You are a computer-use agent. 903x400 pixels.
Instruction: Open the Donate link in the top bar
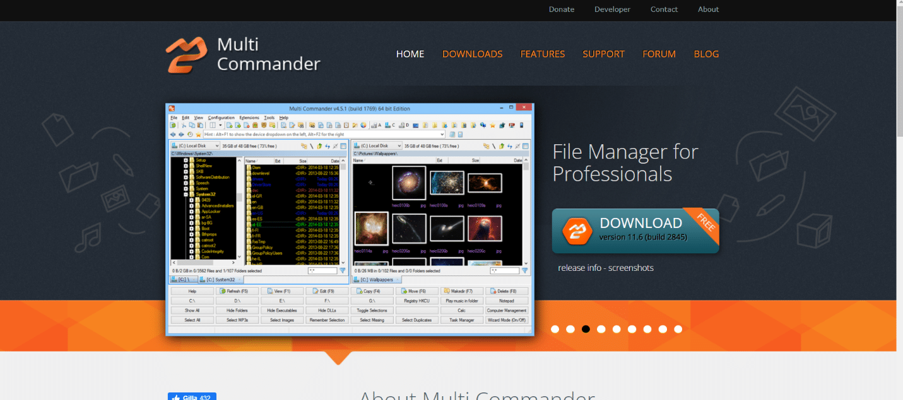[562, 9]
